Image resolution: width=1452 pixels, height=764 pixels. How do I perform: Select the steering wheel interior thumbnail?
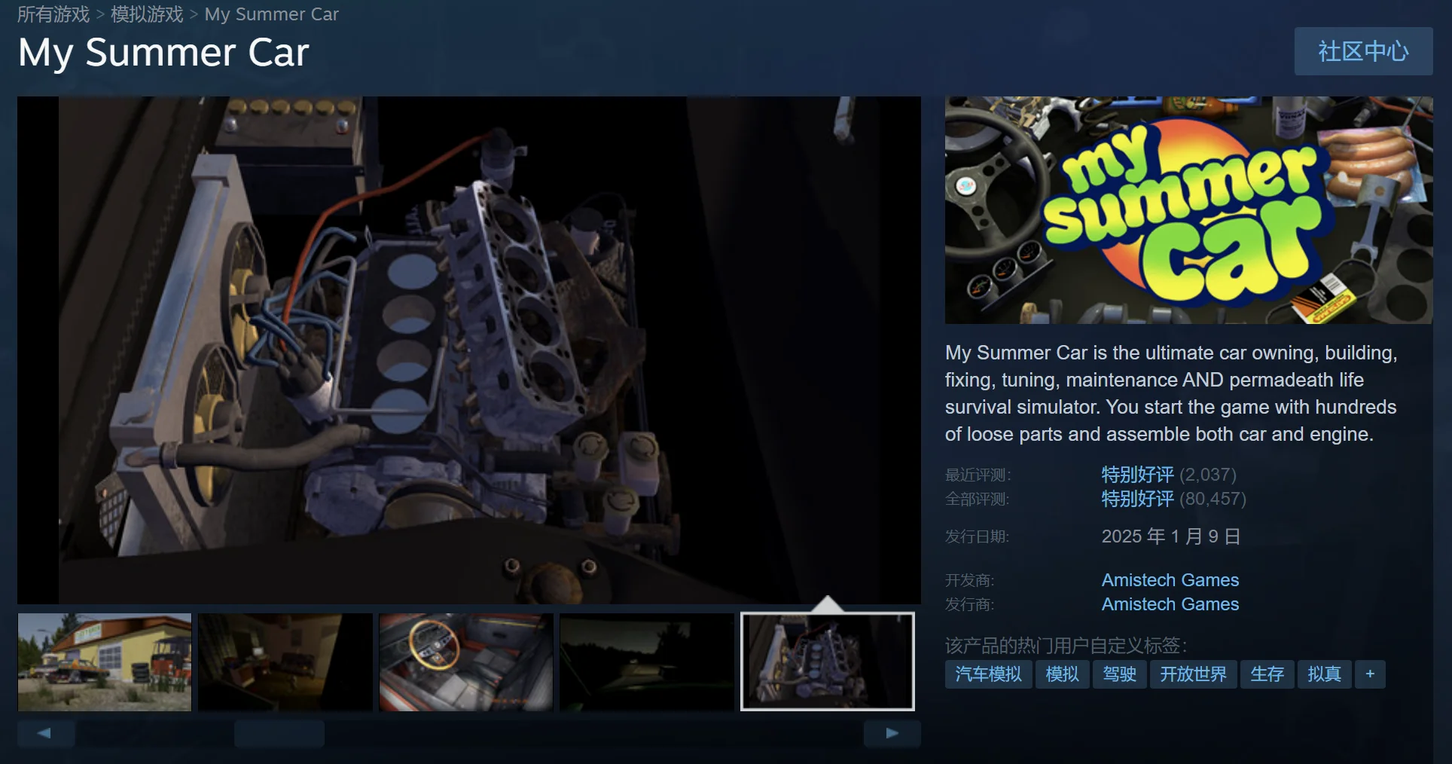pyautogui.click(x=466, y=662)
